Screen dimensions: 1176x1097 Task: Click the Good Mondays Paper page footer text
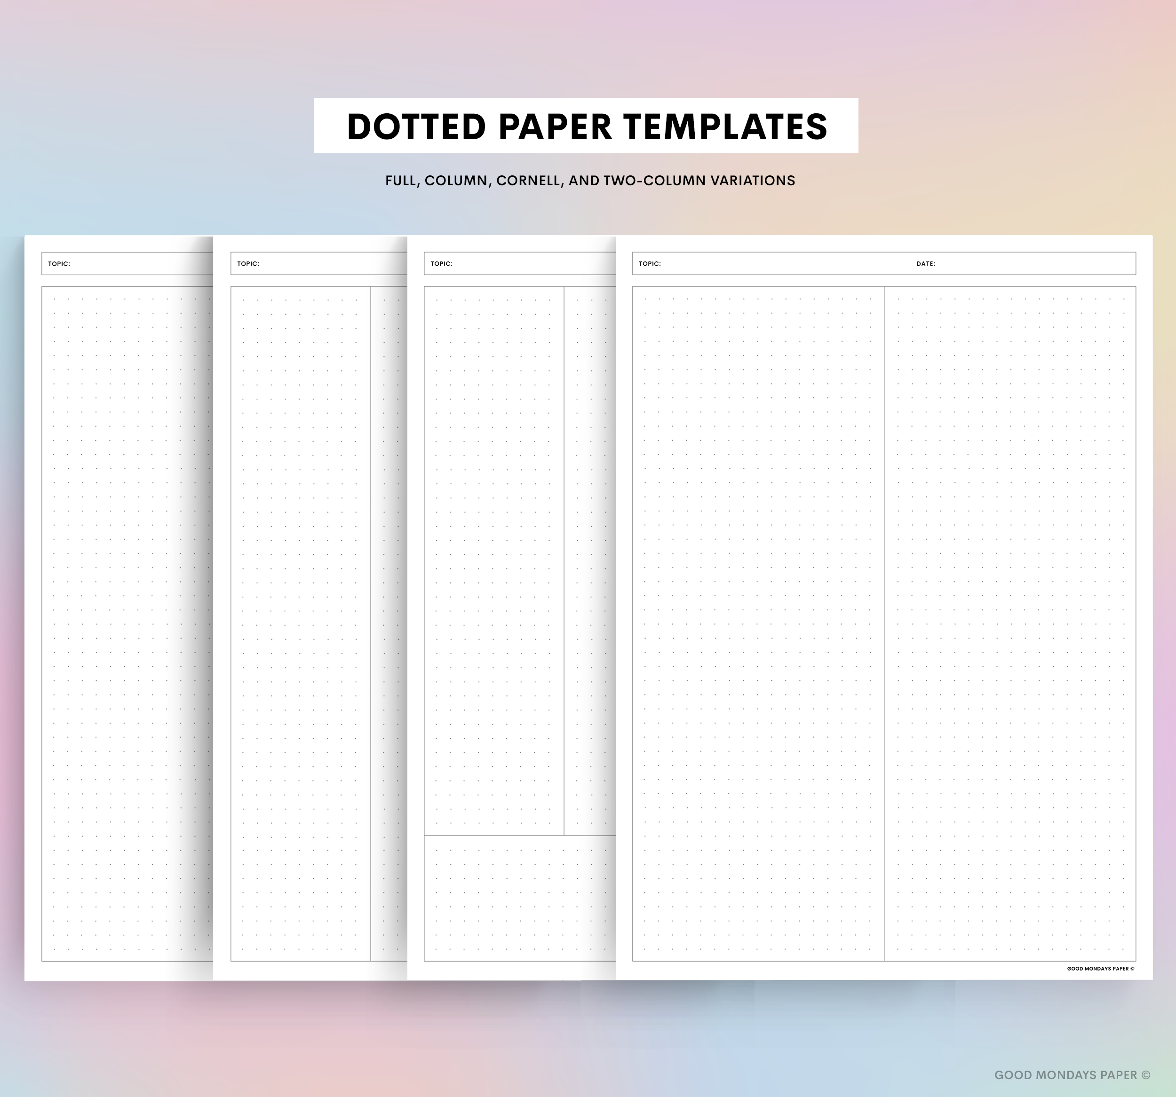click(1101, 969)
